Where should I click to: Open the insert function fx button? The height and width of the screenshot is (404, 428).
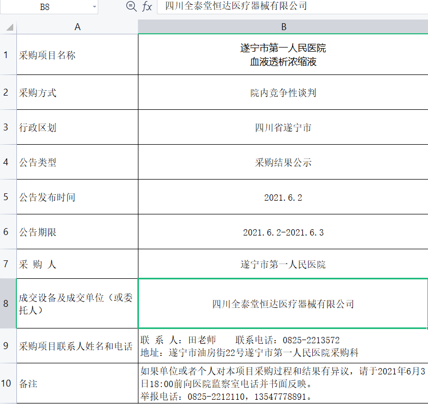147,6
